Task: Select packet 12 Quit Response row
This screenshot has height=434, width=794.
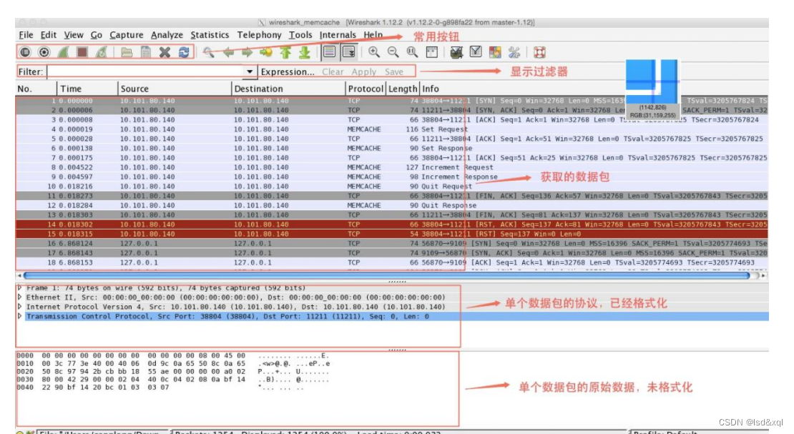Action: click(x=392, y=205)
